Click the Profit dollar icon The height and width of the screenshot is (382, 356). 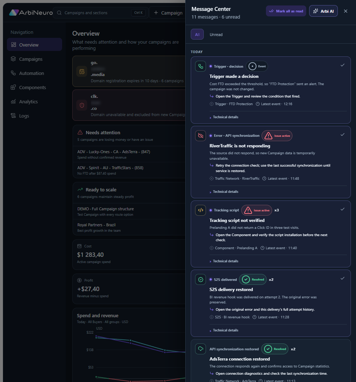pyautogui.click(x=79, y=280)
